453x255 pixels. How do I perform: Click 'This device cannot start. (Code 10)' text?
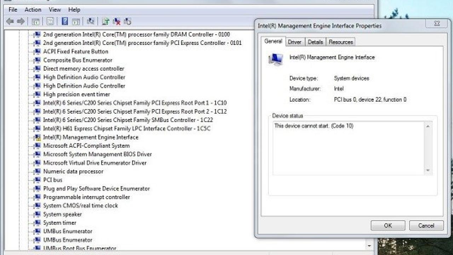314,126
